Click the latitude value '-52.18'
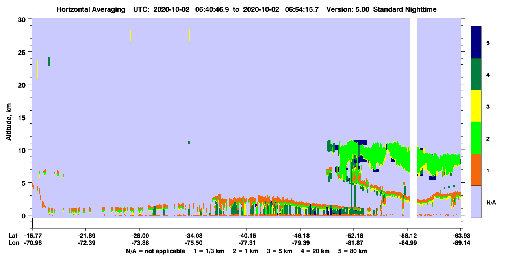Image resolution: width=512 pixels, height=262 pixels. tap(354, 236)
